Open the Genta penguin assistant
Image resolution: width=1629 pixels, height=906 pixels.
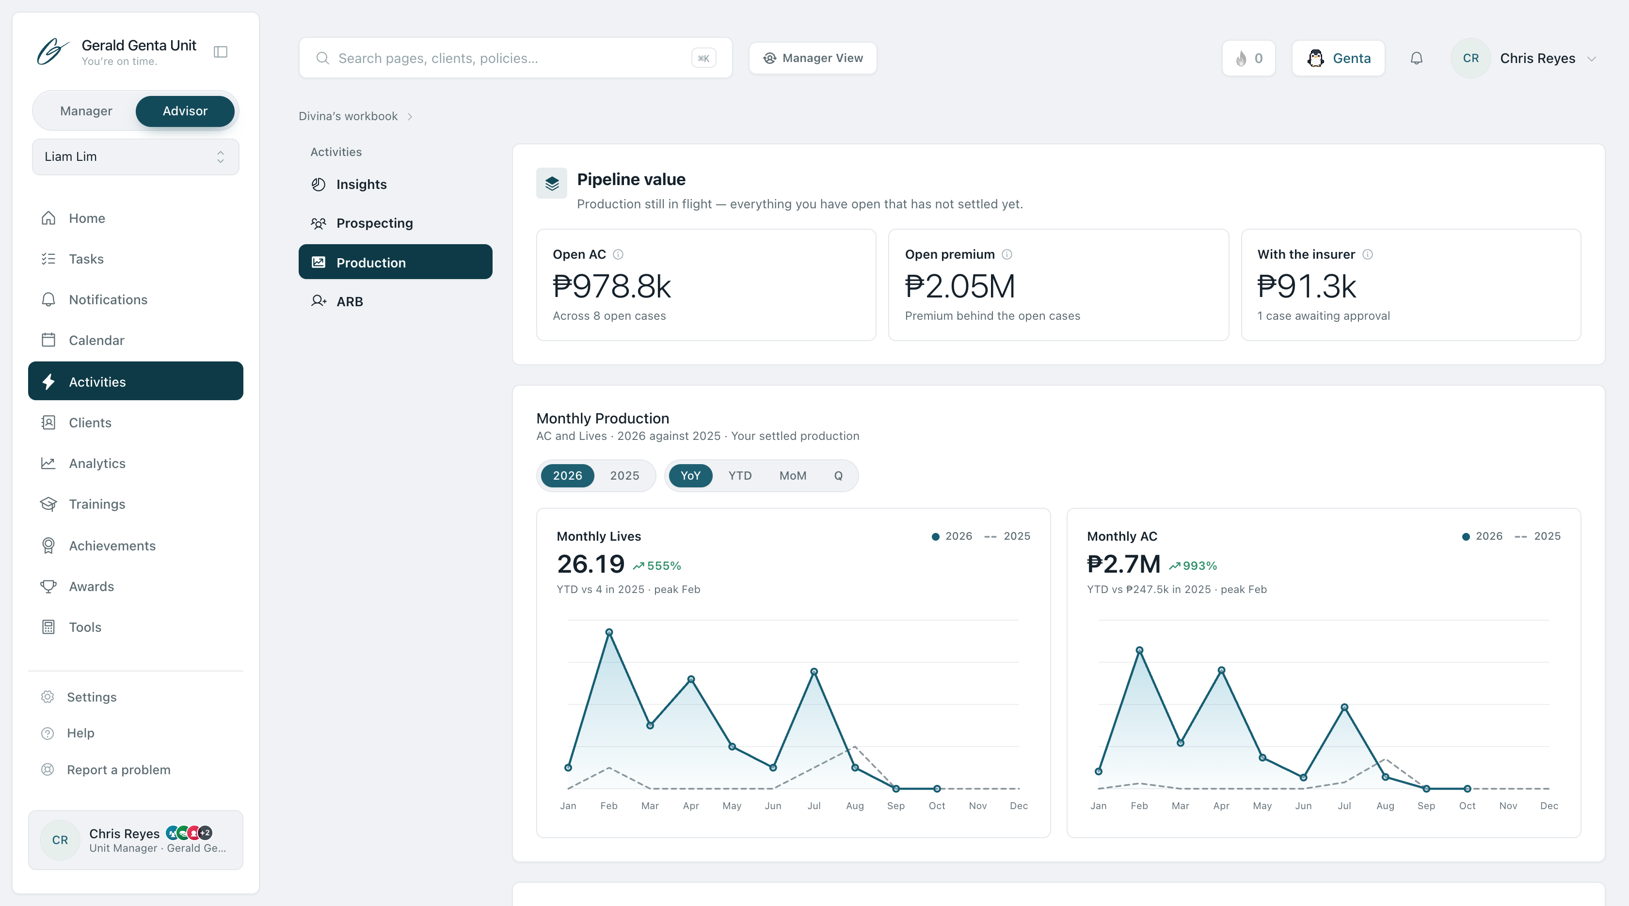[1339, 58]
